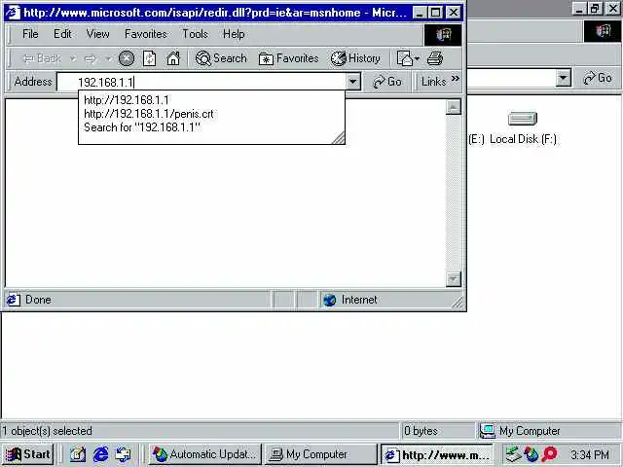Open the Back history dropdown arrow
This screenshot has height=467, width=623.
(x=73, y=58)
